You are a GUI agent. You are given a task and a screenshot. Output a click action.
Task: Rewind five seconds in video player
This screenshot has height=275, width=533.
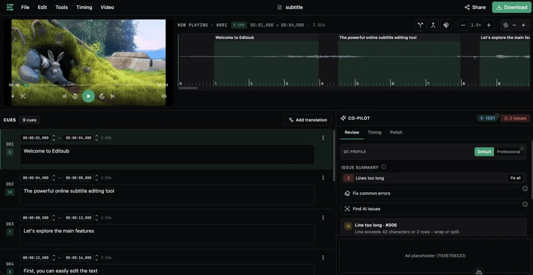(x=75, y=96)
